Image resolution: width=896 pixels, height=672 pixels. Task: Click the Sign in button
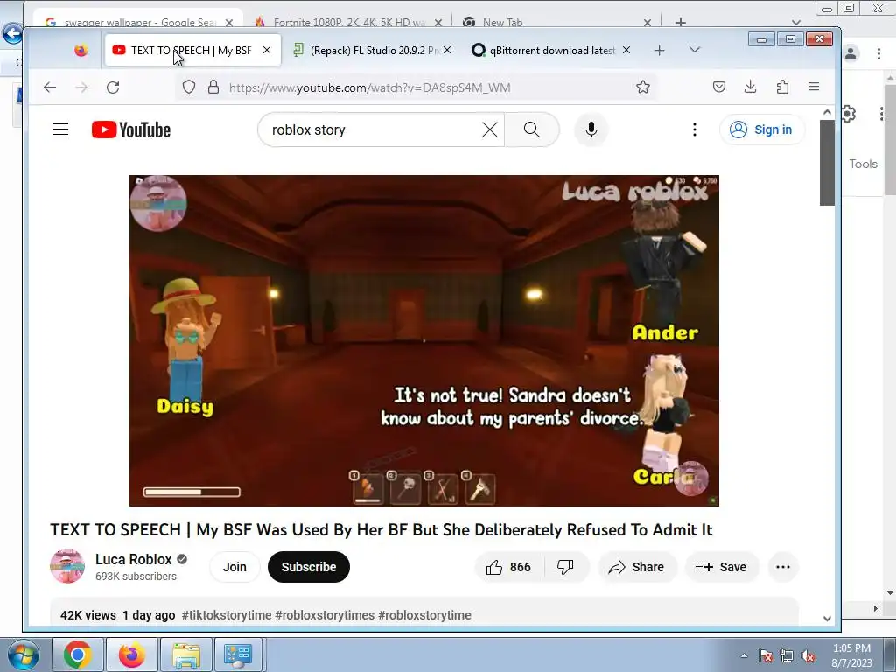click(762, 129)
